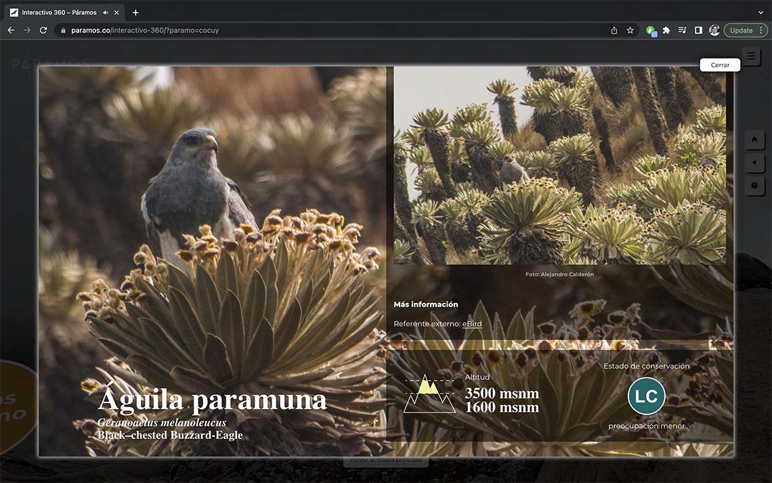
Task: Click the home icon in side panel
Action: click(754, 140)
